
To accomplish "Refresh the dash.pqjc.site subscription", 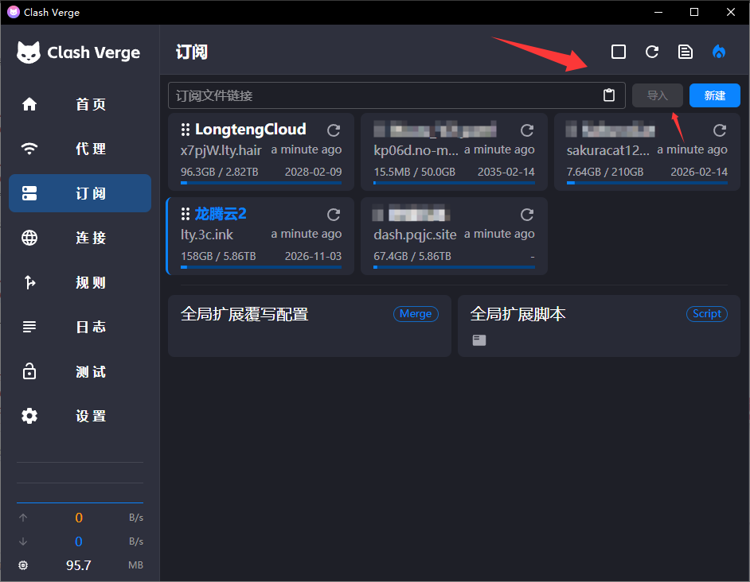I will tap(526, 215).
